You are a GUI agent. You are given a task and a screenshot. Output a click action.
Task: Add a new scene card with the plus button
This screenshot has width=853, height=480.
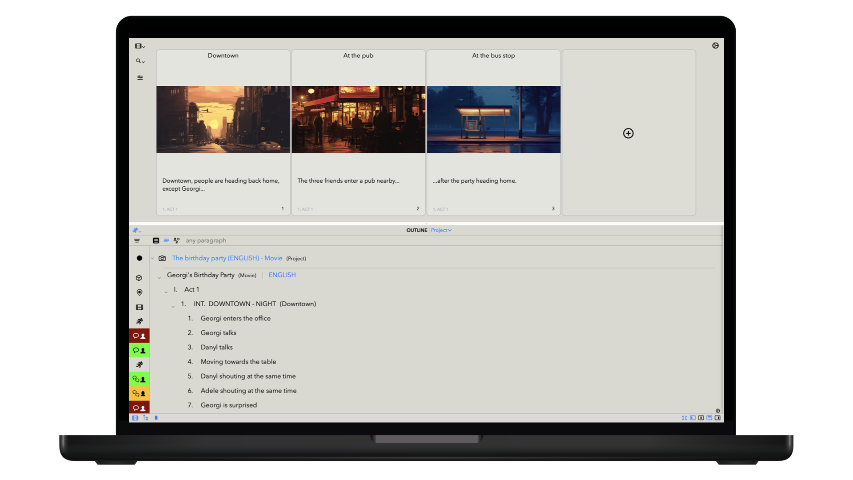point(628,133)
